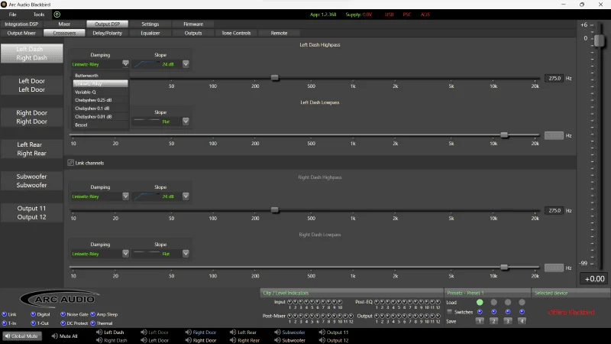The image size is (611, 344).
Task: Choose Butterworth from the damping list
Action: pos(101,75)
